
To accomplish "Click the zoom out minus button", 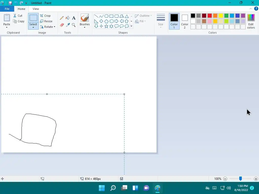I will [225, 179].
